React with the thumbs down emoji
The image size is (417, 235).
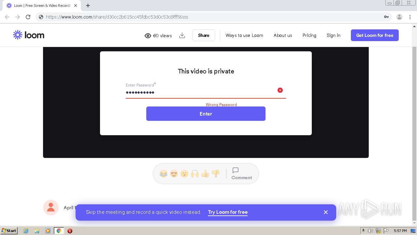tap(216, 174)
